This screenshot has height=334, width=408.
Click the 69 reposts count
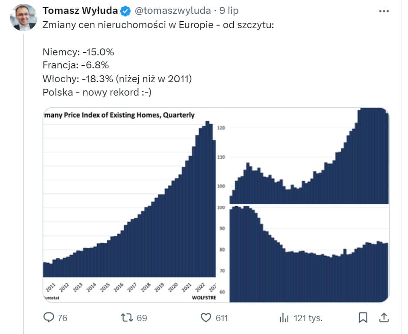tap(142, 318)
